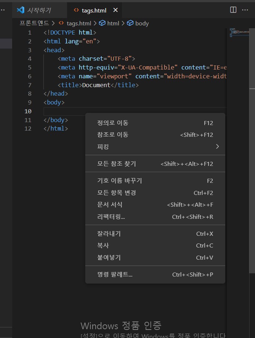The width and height of the screenshot is (255, 338).
Task: Choose 복사 to copy
Action: pos(155,246)
